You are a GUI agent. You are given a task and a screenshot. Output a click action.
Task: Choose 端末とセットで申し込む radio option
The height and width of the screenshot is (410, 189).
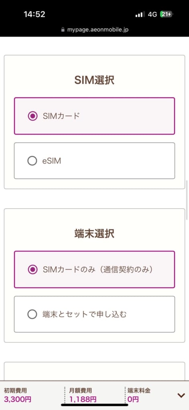pos(32,314)
